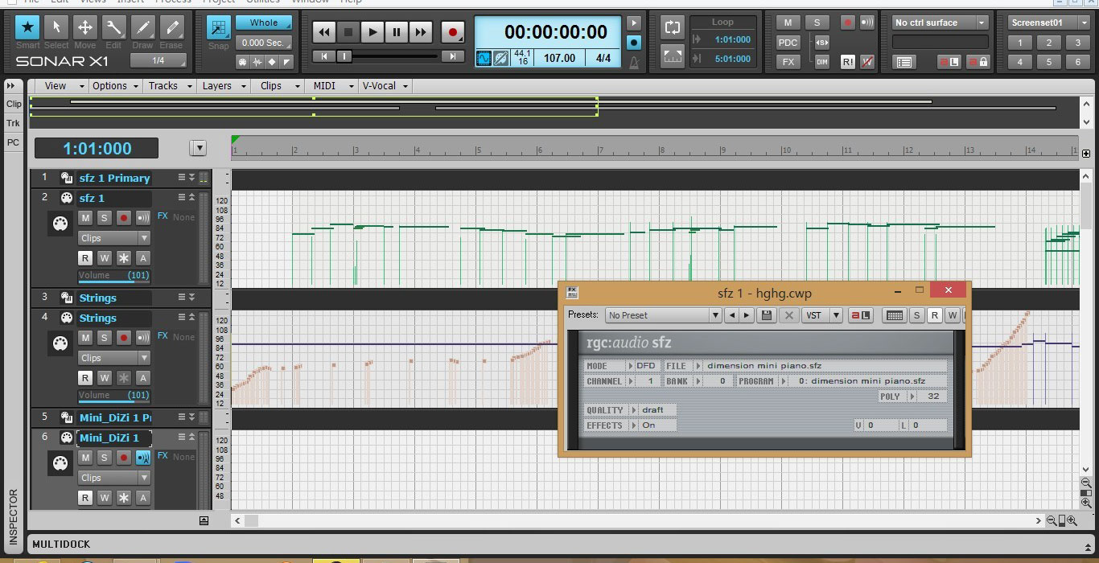Select the Clip side tab

(x=14, y=104)
